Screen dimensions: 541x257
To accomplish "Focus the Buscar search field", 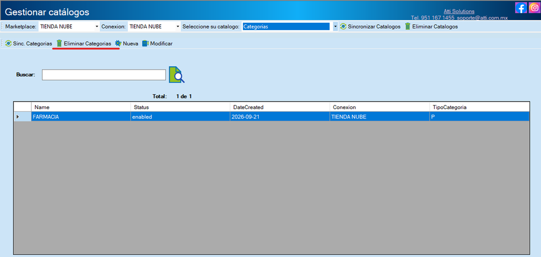I will coord(104,75).
